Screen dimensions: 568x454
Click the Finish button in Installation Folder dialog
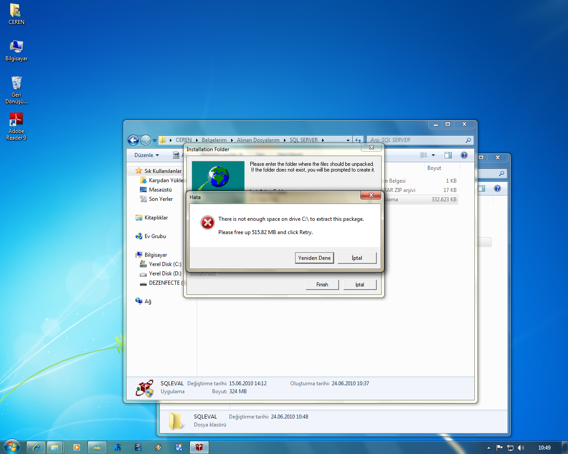click(322, 285)
